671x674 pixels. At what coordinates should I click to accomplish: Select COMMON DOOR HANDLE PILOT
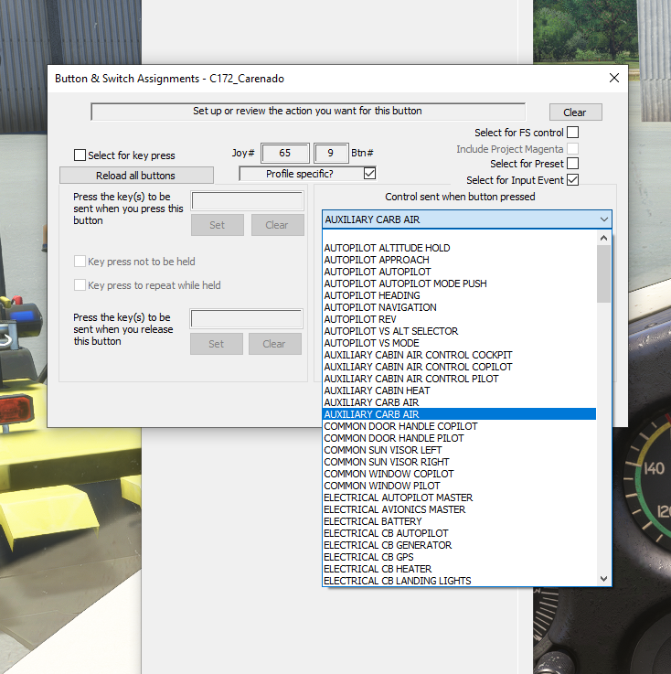pos(459,438)
